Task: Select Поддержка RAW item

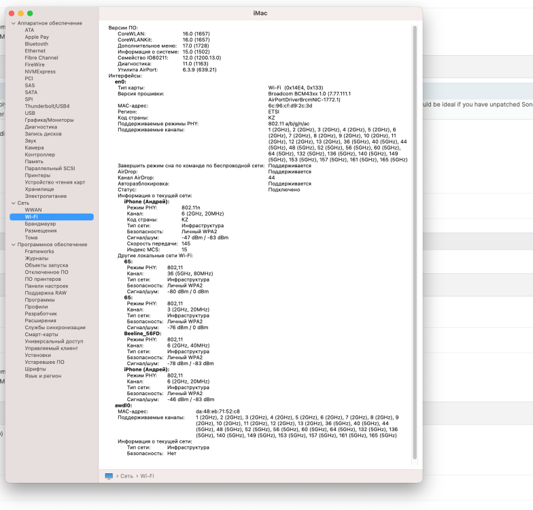Action: pyautogui.click(x=46, y=293)
